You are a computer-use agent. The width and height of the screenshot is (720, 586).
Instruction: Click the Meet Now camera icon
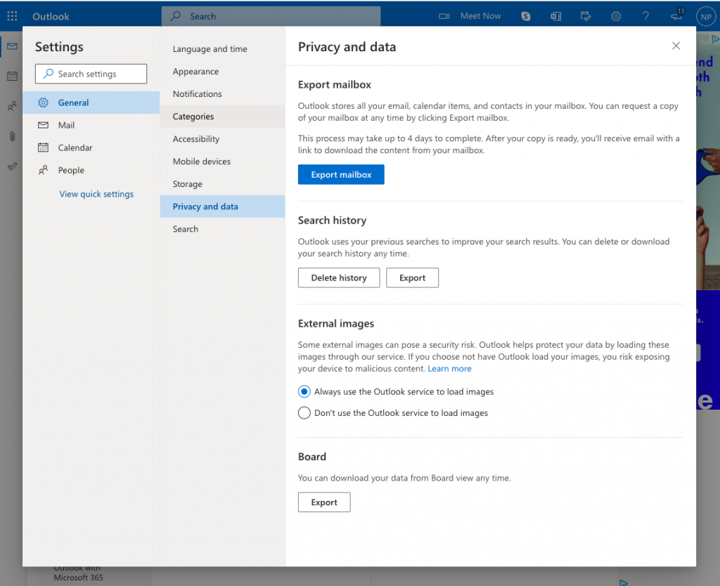point(444,16)
